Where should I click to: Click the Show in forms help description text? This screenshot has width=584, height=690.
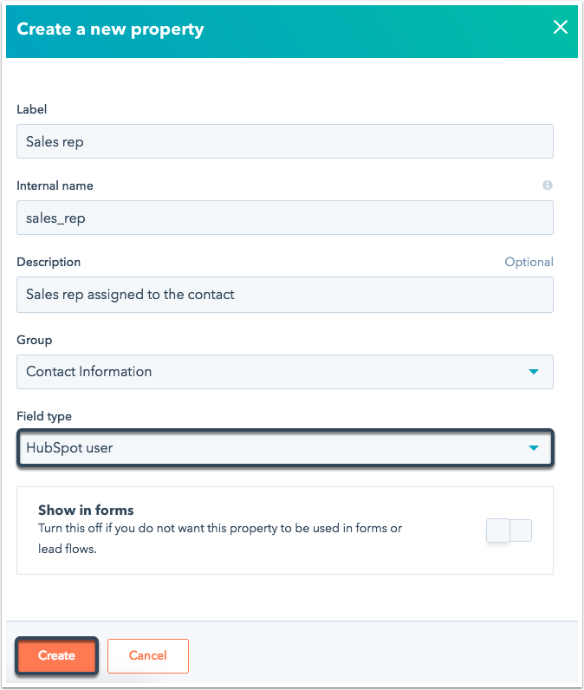tap(220, 538)
